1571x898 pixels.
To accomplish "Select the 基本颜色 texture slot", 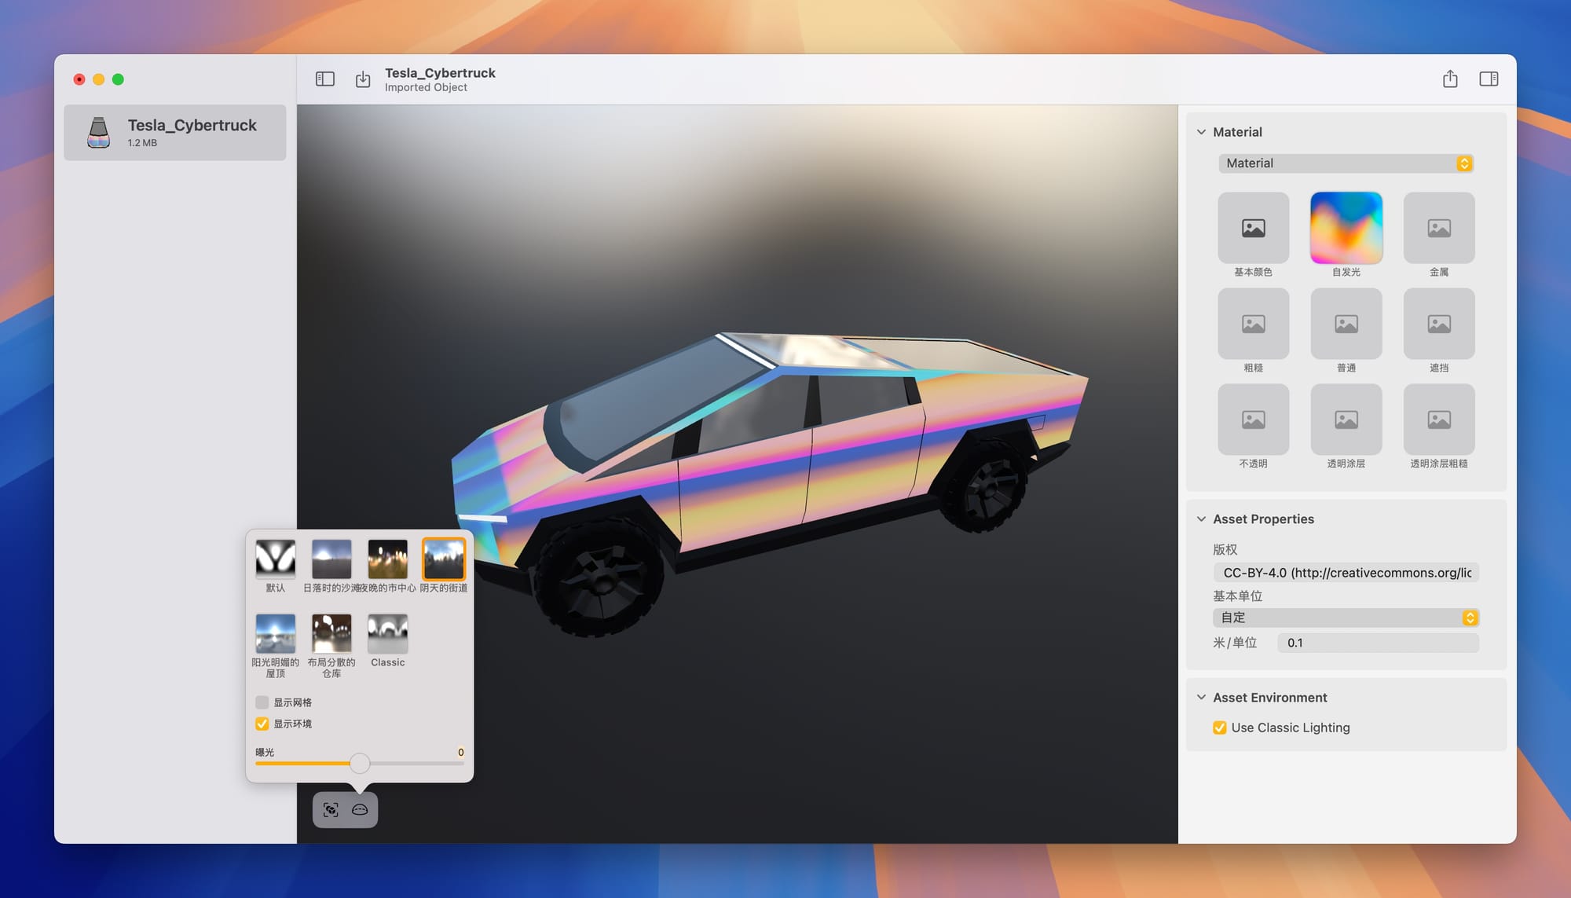I will (x=1253, y=229).
